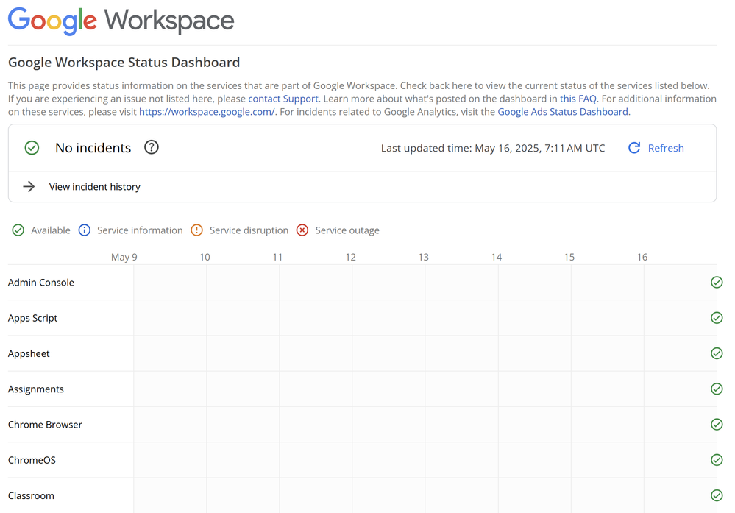This screenshot has width=735, height=513.
Task: Select the Appsheet row label
Action: click(x=29, y=354)
